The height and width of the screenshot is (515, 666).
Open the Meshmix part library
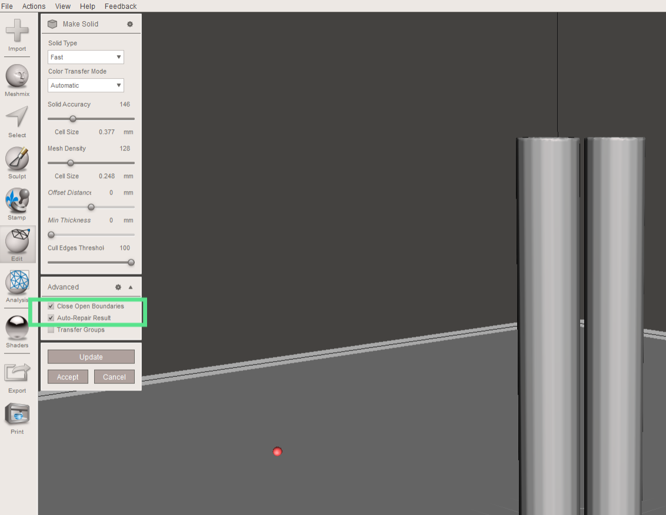pyautogui.click(x=16, y=78)
